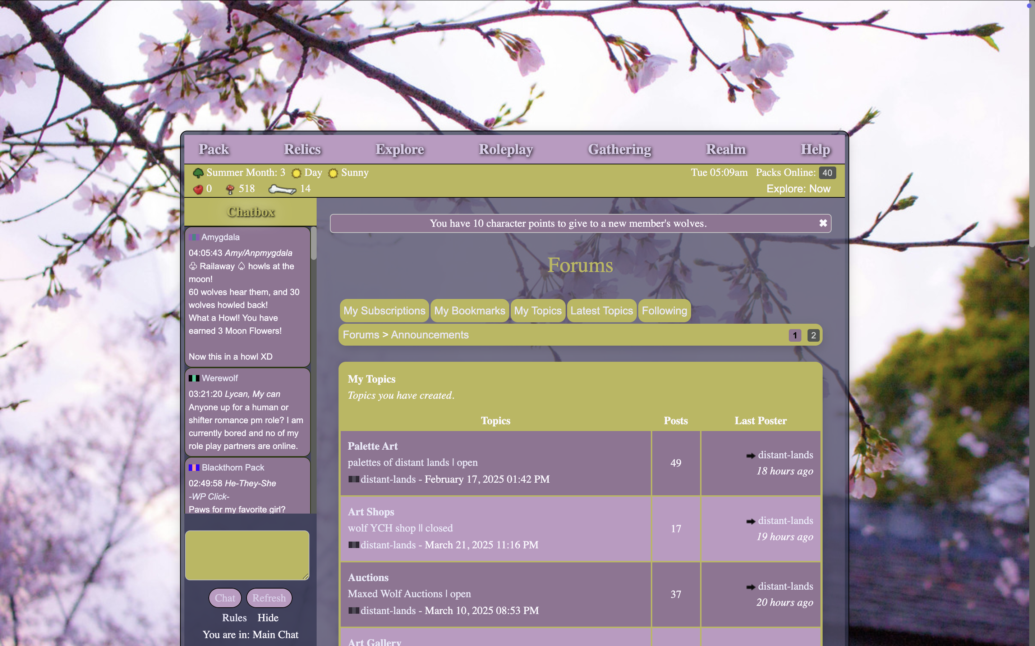Image resolution: width=1035 pixels, height=646 pixels.
Task: Click into the chat message text box
Action: click(247, 555)
